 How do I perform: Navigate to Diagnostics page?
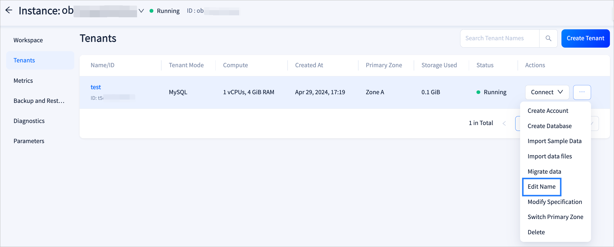[x=29, y=121]
